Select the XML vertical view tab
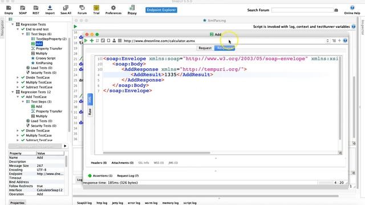This screenshot has width=365, height=205. [x=90, y=100]
